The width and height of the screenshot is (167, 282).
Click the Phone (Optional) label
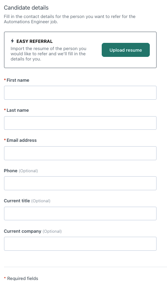tap(21, 171)
